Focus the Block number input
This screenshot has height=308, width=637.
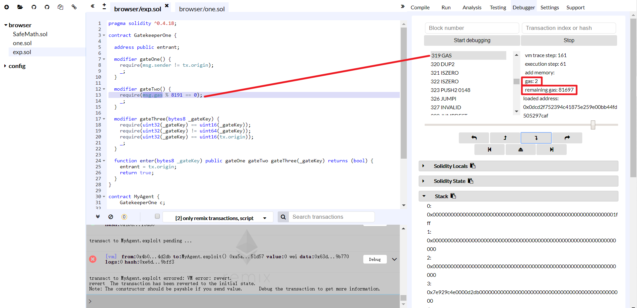tap(472, 28)
